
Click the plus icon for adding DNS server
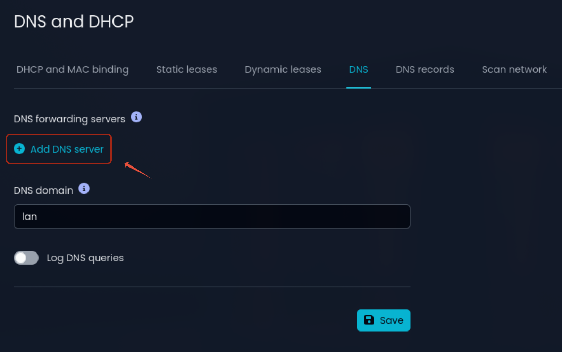[x=19, y=149]
